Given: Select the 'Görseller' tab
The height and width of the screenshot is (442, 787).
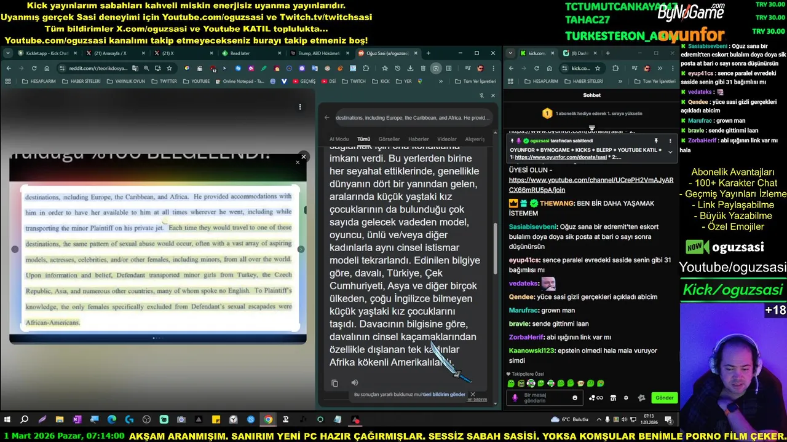Looking at the screenshot, I should (x=389, y=139).
